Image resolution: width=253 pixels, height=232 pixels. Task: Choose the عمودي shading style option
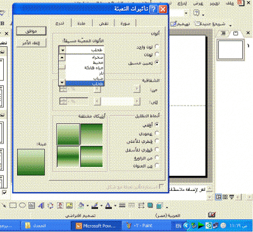(157, 133)
